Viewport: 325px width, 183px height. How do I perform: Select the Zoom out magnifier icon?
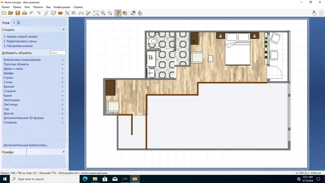tap(110, 13)
